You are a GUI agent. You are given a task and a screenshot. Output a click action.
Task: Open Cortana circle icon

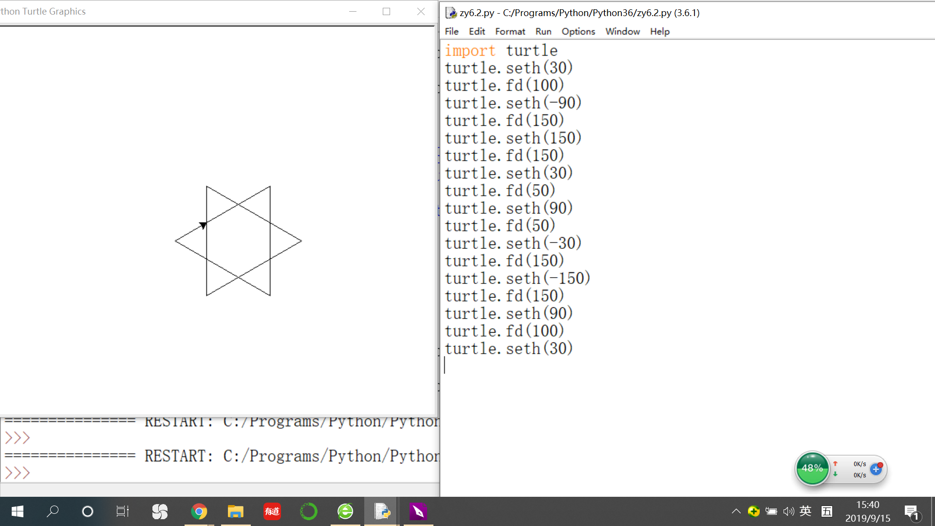click(88, 511)
